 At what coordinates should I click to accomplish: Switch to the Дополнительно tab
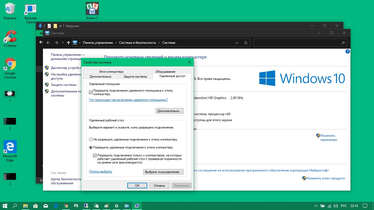pyautogui.click(x=100, y=77)
